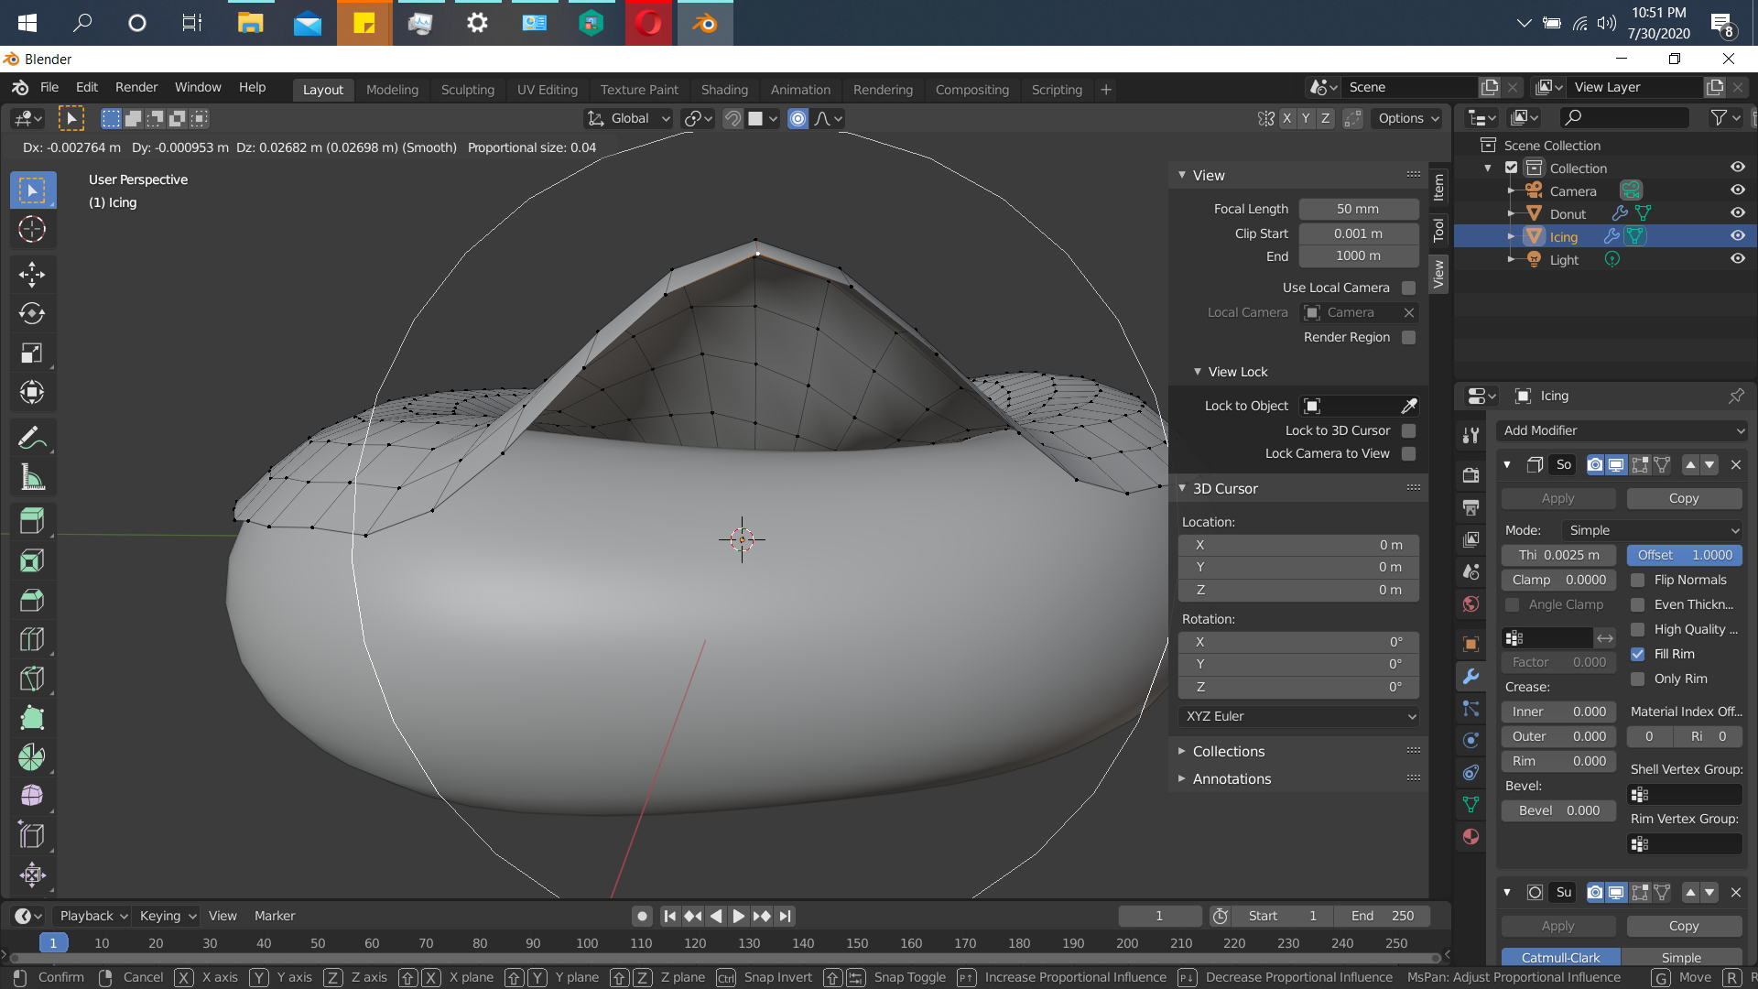The width and height of the screenshot is (1758, 989).
Task: Open File Explorer from the taskbar
Action: [x=250, y=23]
